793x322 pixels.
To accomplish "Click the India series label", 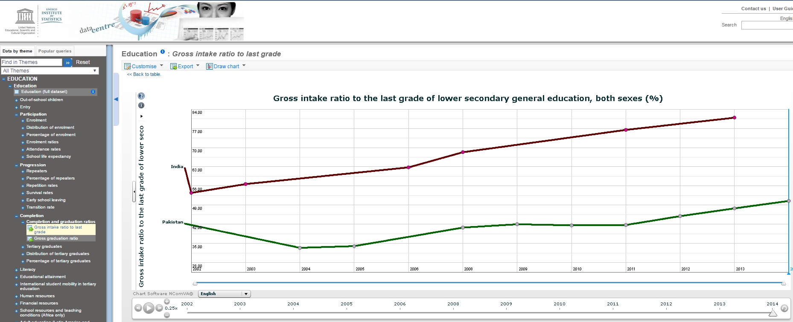I will coord(177,167).
